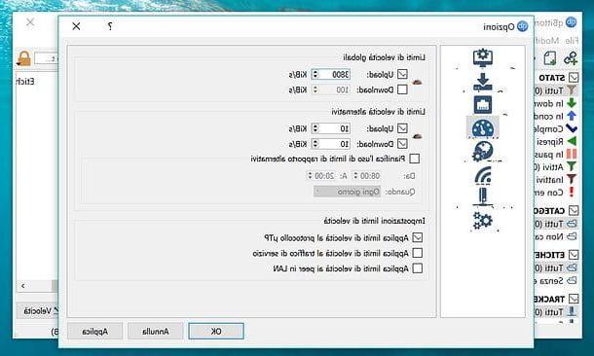This screenshot has height=356, width=594.
Task: Click the question mark help button
Action: coord(109,26)
